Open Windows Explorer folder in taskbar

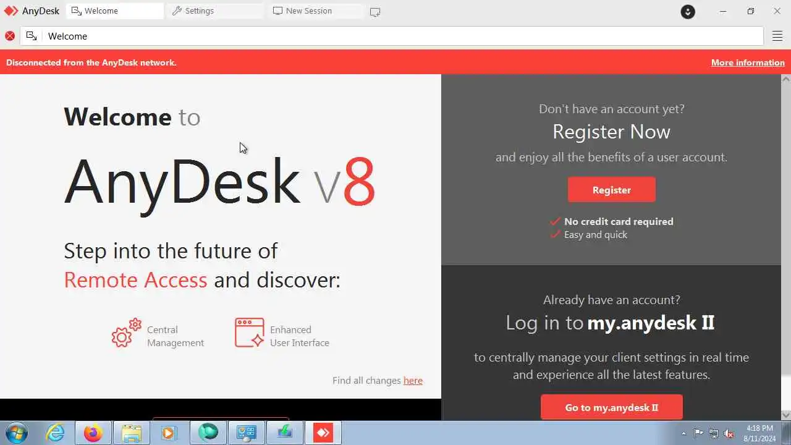click(x=132, y=433)
